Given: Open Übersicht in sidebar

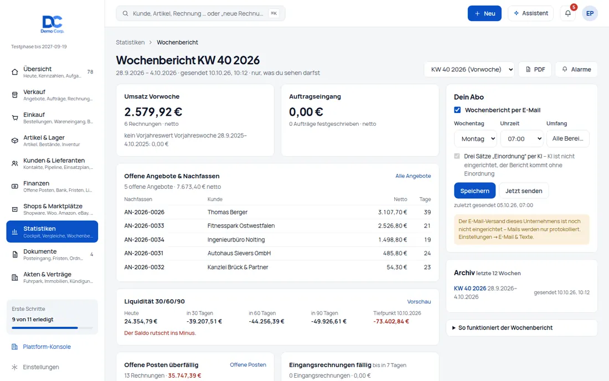Looking at the screenshot, I should coord(52,72).
